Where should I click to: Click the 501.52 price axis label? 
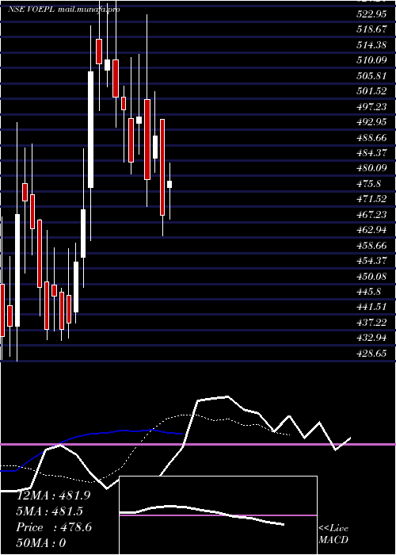371,91
